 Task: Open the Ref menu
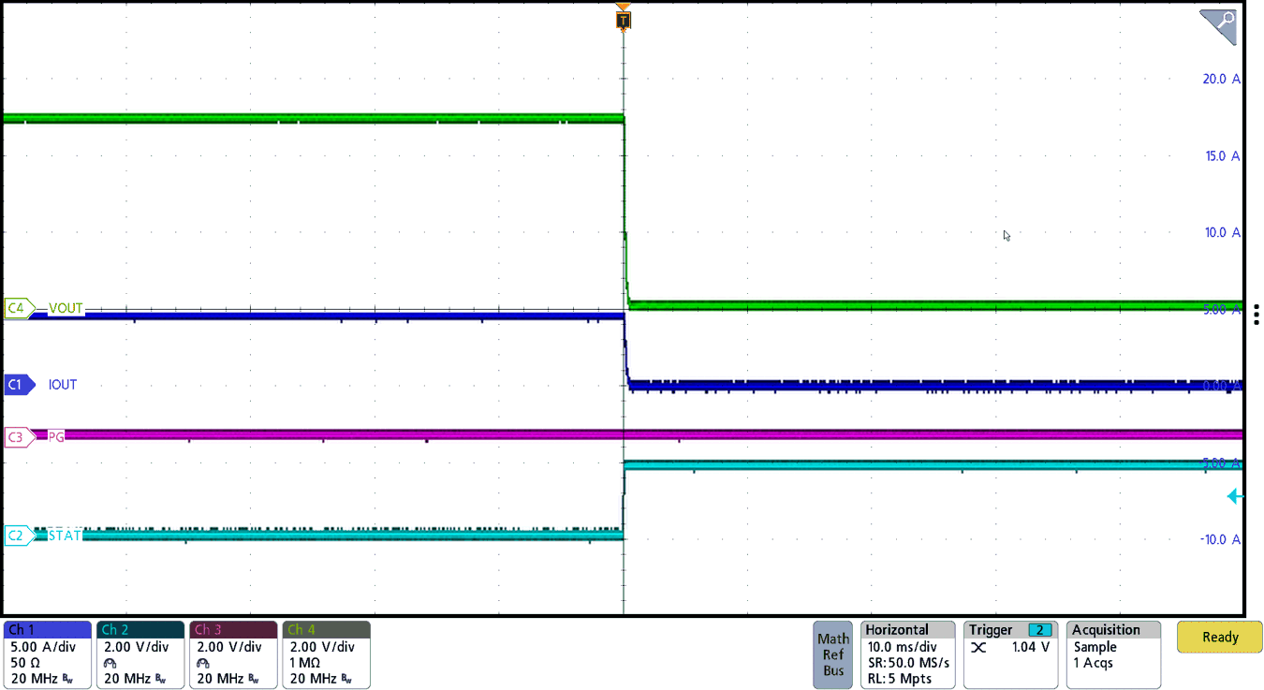click(x=832, y=653)
